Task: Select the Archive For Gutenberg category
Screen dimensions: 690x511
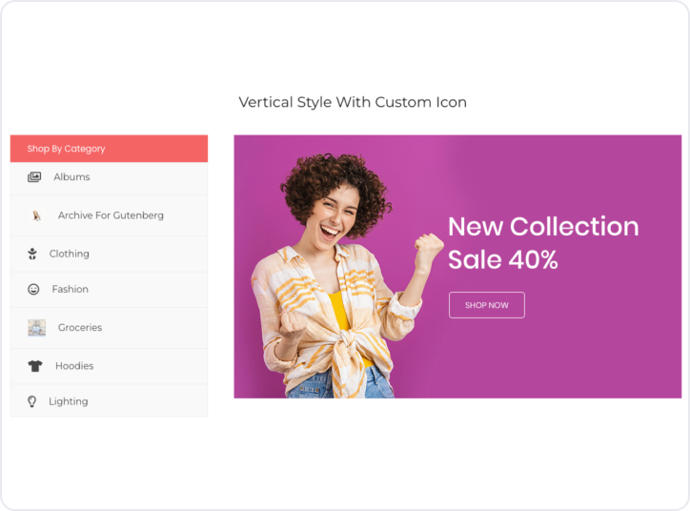Action: (111, 215)
